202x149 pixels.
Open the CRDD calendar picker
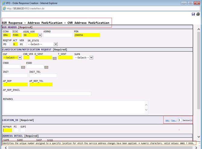[23, 67]
